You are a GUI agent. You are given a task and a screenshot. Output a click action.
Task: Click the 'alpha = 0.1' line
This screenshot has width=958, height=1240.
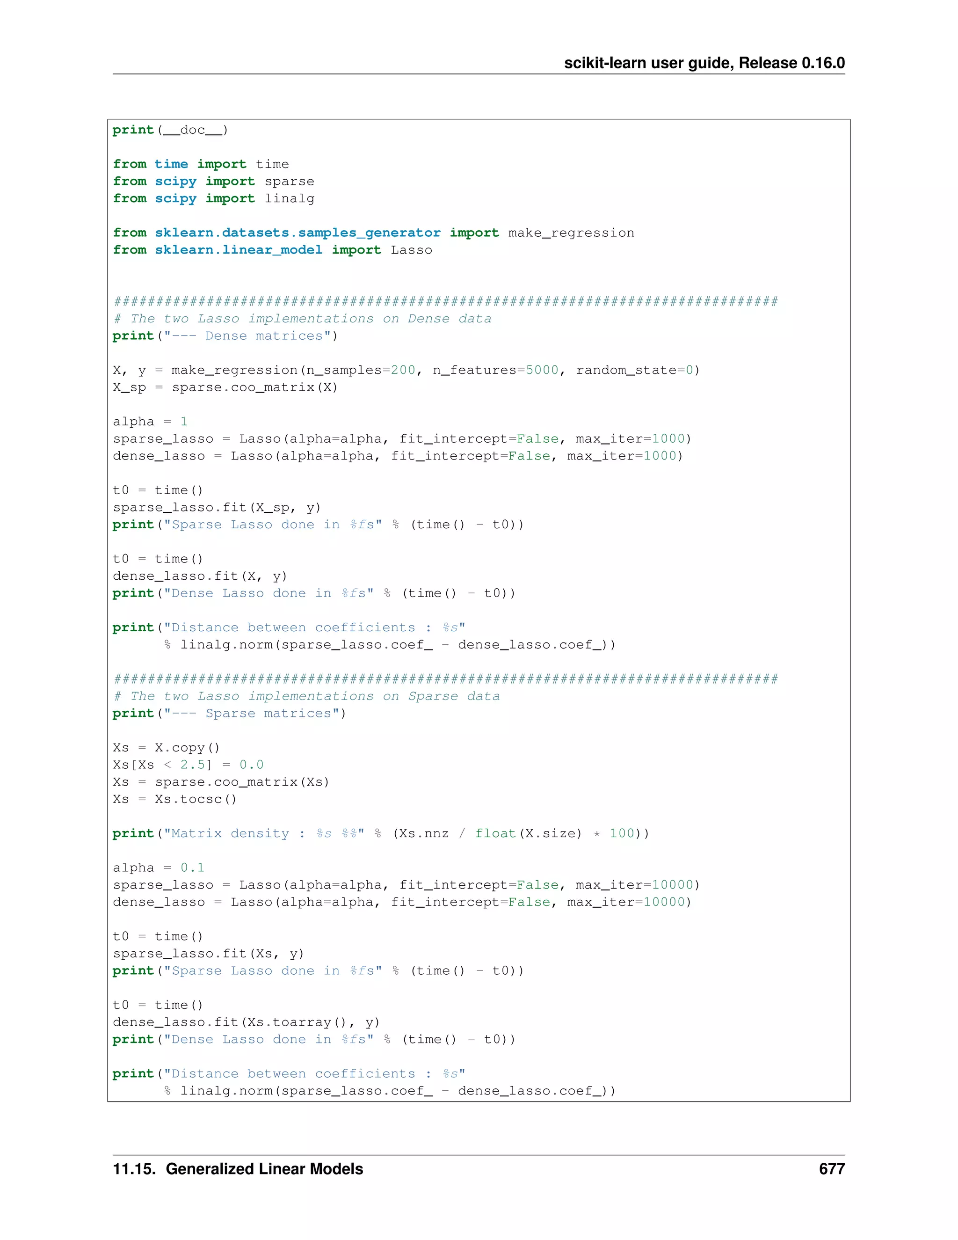tap(159, 868)
